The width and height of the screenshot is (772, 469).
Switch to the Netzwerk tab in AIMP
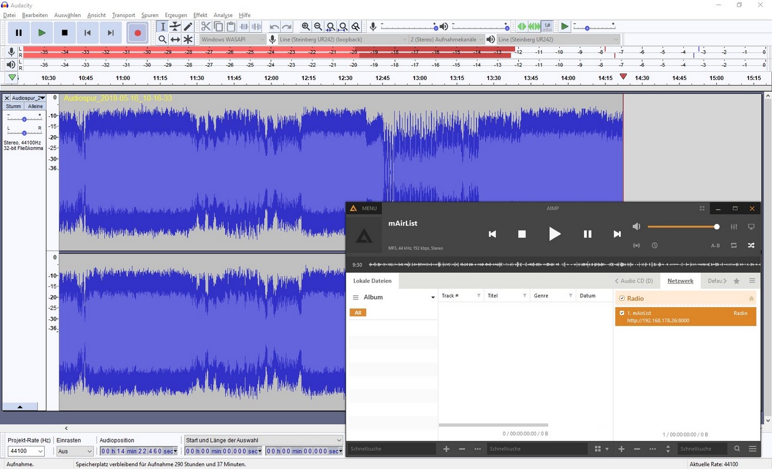coord(680,281)
